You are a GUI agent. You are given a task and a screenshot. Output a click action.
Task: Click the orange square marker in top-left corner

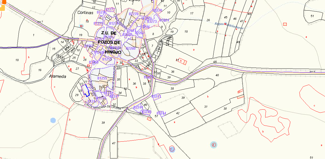(4, 2)
